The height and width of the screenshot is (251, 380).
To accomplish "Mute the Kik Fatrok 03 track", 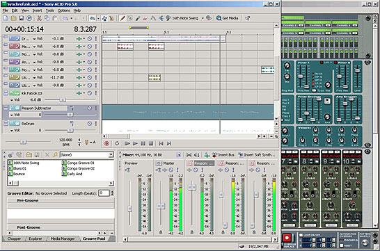I will (90, 93).
